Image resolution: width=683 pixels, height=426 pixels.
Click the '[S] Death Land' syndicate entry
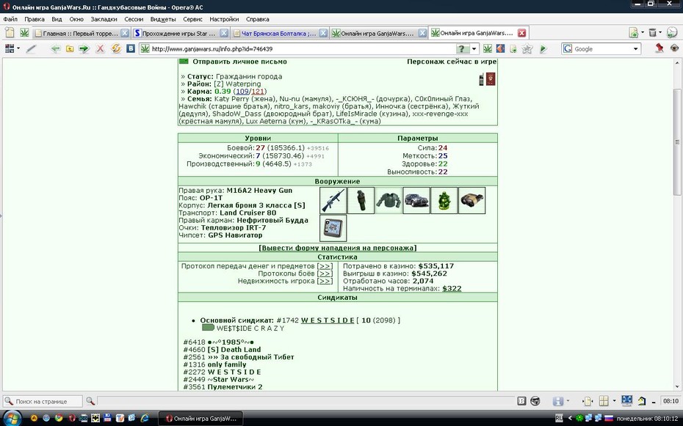click(x=234, y=350)
